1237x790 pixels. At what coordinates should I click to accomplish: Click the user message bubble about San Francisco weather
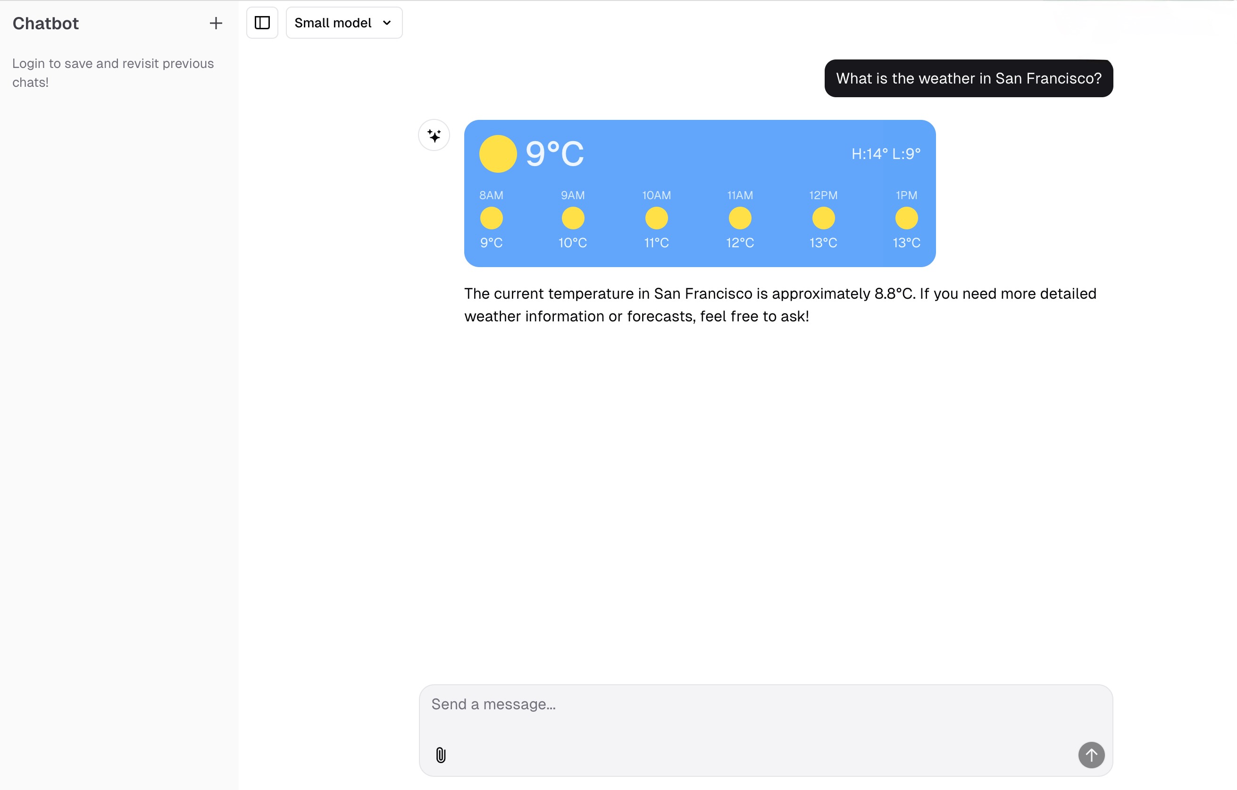pos(969,78)
